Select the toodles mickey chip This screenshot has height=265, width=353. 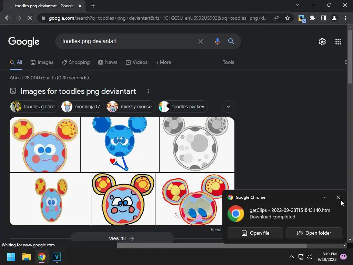183,107
